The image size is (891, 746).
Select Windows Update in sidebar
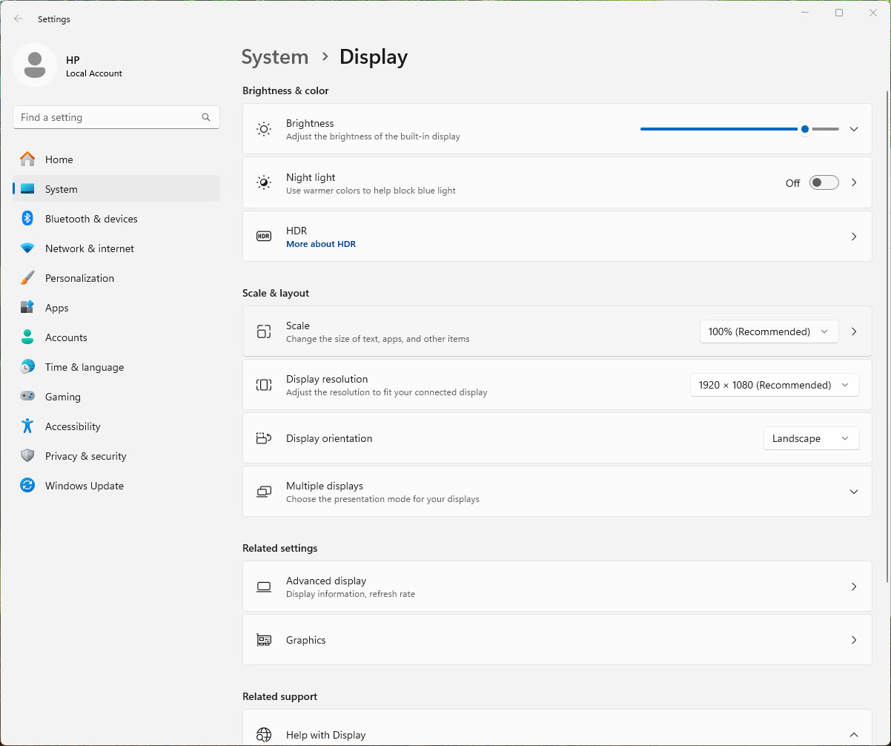116,486
